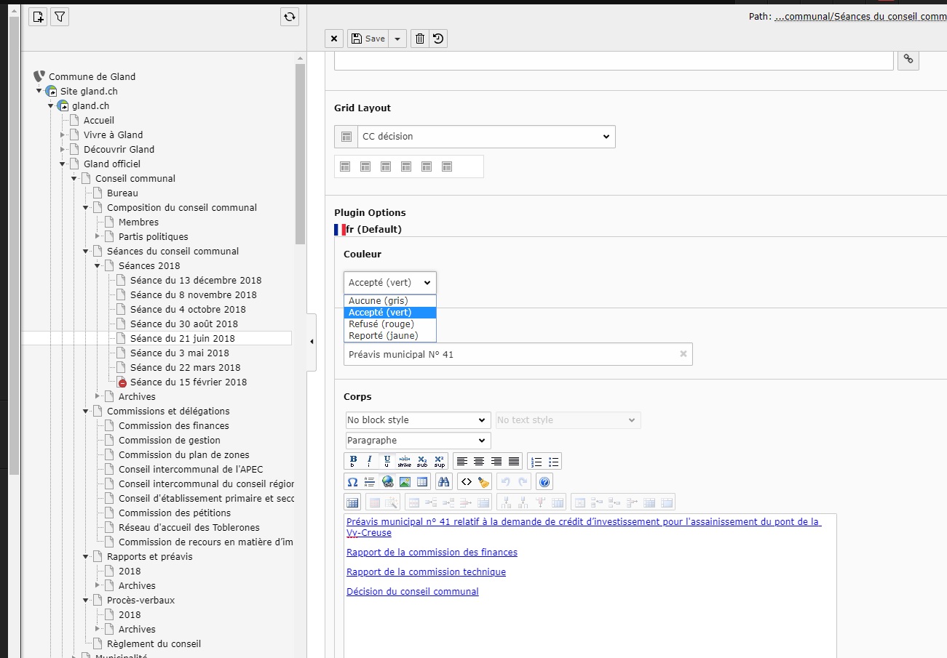Click the insert link globe icon
The width and height of the screenshot is (947, 658).
coord(387,481)
